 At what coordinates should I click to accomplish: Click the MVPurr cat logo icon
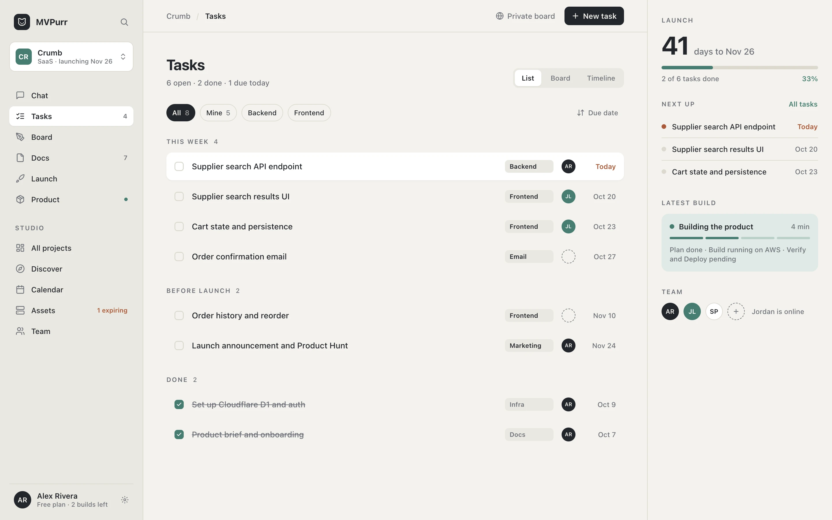pyautogui.click(x=22, y=22)
